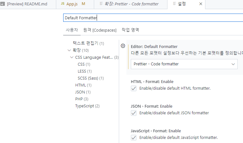Select 텍스트 편집기 (1) in the tree

pyautogui.click(x=88, y=43)
